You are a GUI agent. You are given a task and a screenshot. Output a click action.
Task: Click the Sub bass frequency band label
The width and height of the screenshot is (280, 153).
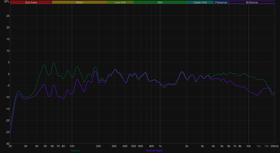coord(31,2)
